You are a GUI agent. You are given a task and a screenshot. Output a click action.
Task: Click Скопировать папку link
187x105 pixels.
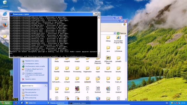point(32,64)
